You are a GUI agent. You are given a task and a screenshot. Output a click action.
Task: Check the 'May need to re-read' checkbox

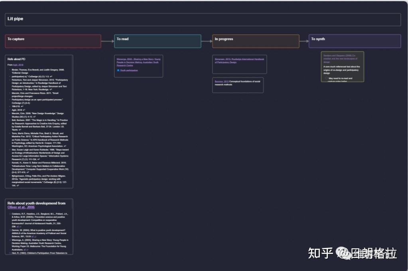pyautogui.click(x=327, y=78)
